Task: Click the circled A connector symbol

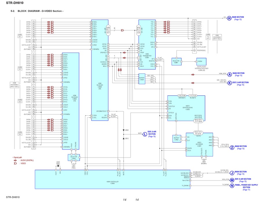Action: point(230,75)
